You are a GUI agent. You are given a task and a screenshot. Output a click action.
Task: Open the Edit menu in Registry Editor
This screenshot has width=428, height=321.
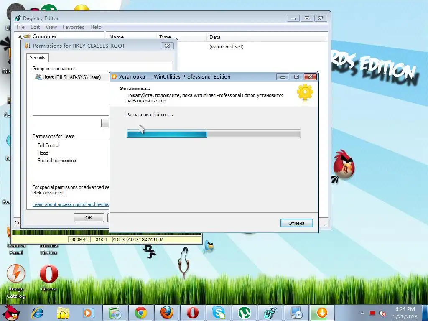pos(35,27)
